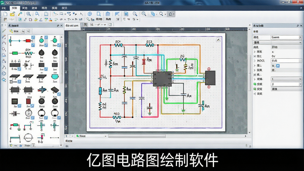Select the right-side connector block on canvas
Viewport: 304px width, 171px height.
pos(210,78)
